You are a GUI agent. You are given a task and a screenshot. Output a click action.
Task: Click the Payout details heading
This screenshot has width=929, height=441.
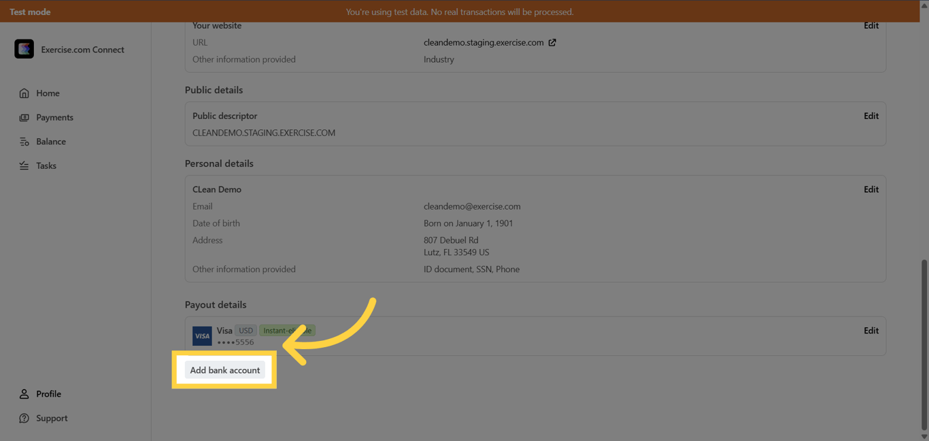pyautogui.click(x=216, y=305)
